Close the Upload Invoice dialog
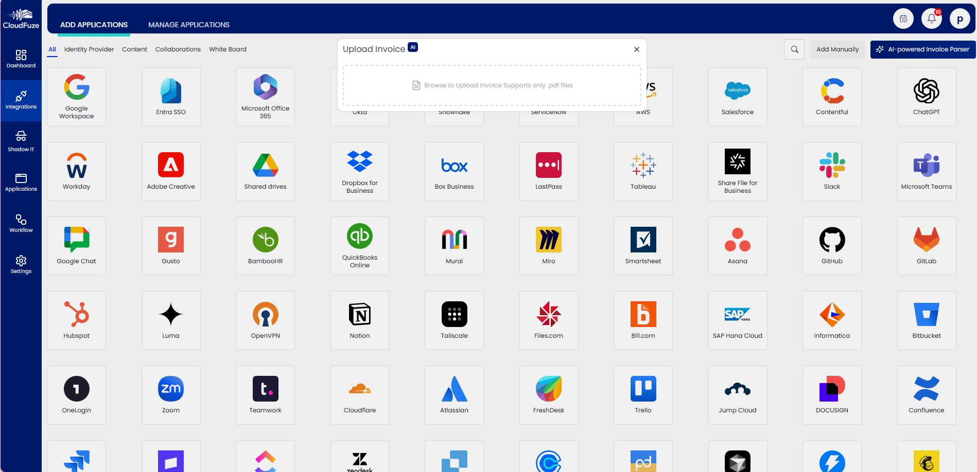This screenshot has height=472, width=977. pos(636,49)
